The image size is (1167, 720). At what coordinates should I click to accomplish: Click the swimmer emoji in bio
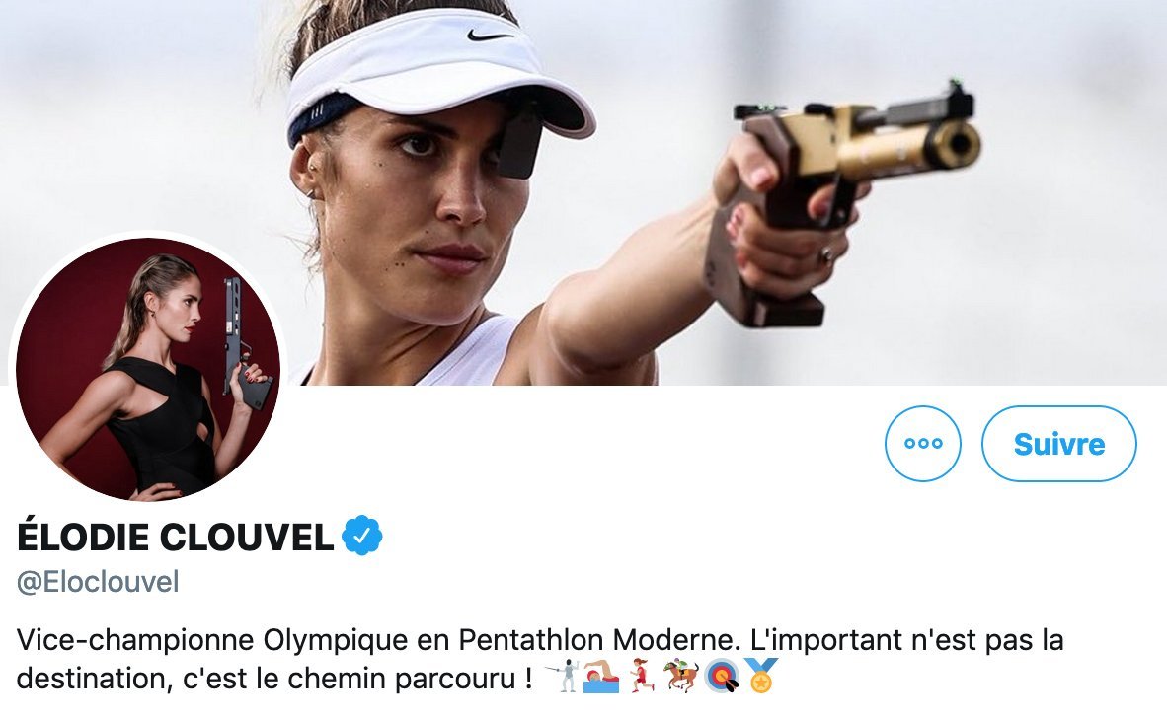600,677
